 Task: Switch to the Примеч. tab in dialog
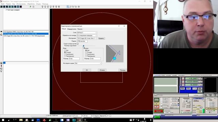80,29
